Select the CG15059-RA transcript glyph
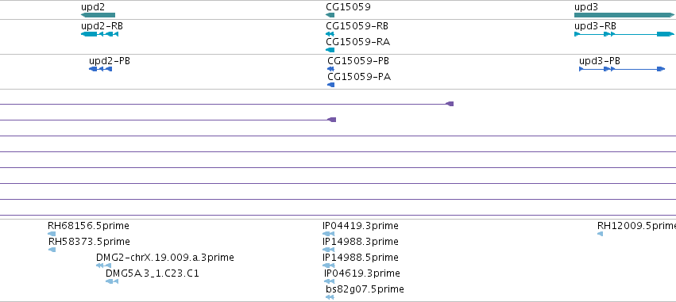Image resolution: width=676 pixels, height=302 pixels. 330,50
